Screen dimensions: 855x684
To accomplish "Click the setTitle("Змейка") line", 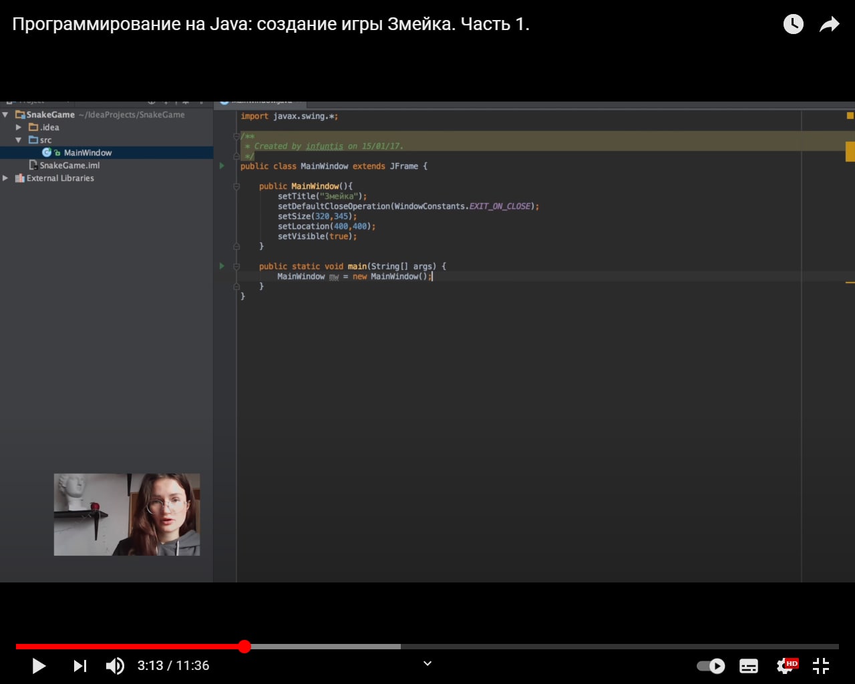I will coord(323,196).
